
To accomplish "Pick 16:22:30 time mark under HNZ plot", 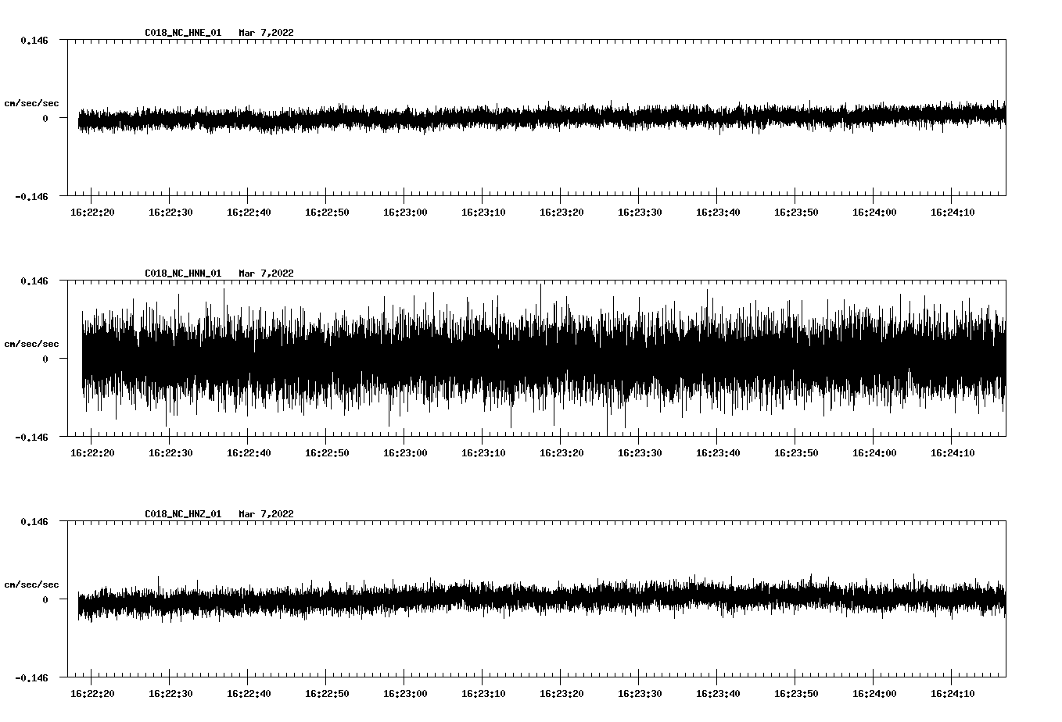I will coord(170,693).
